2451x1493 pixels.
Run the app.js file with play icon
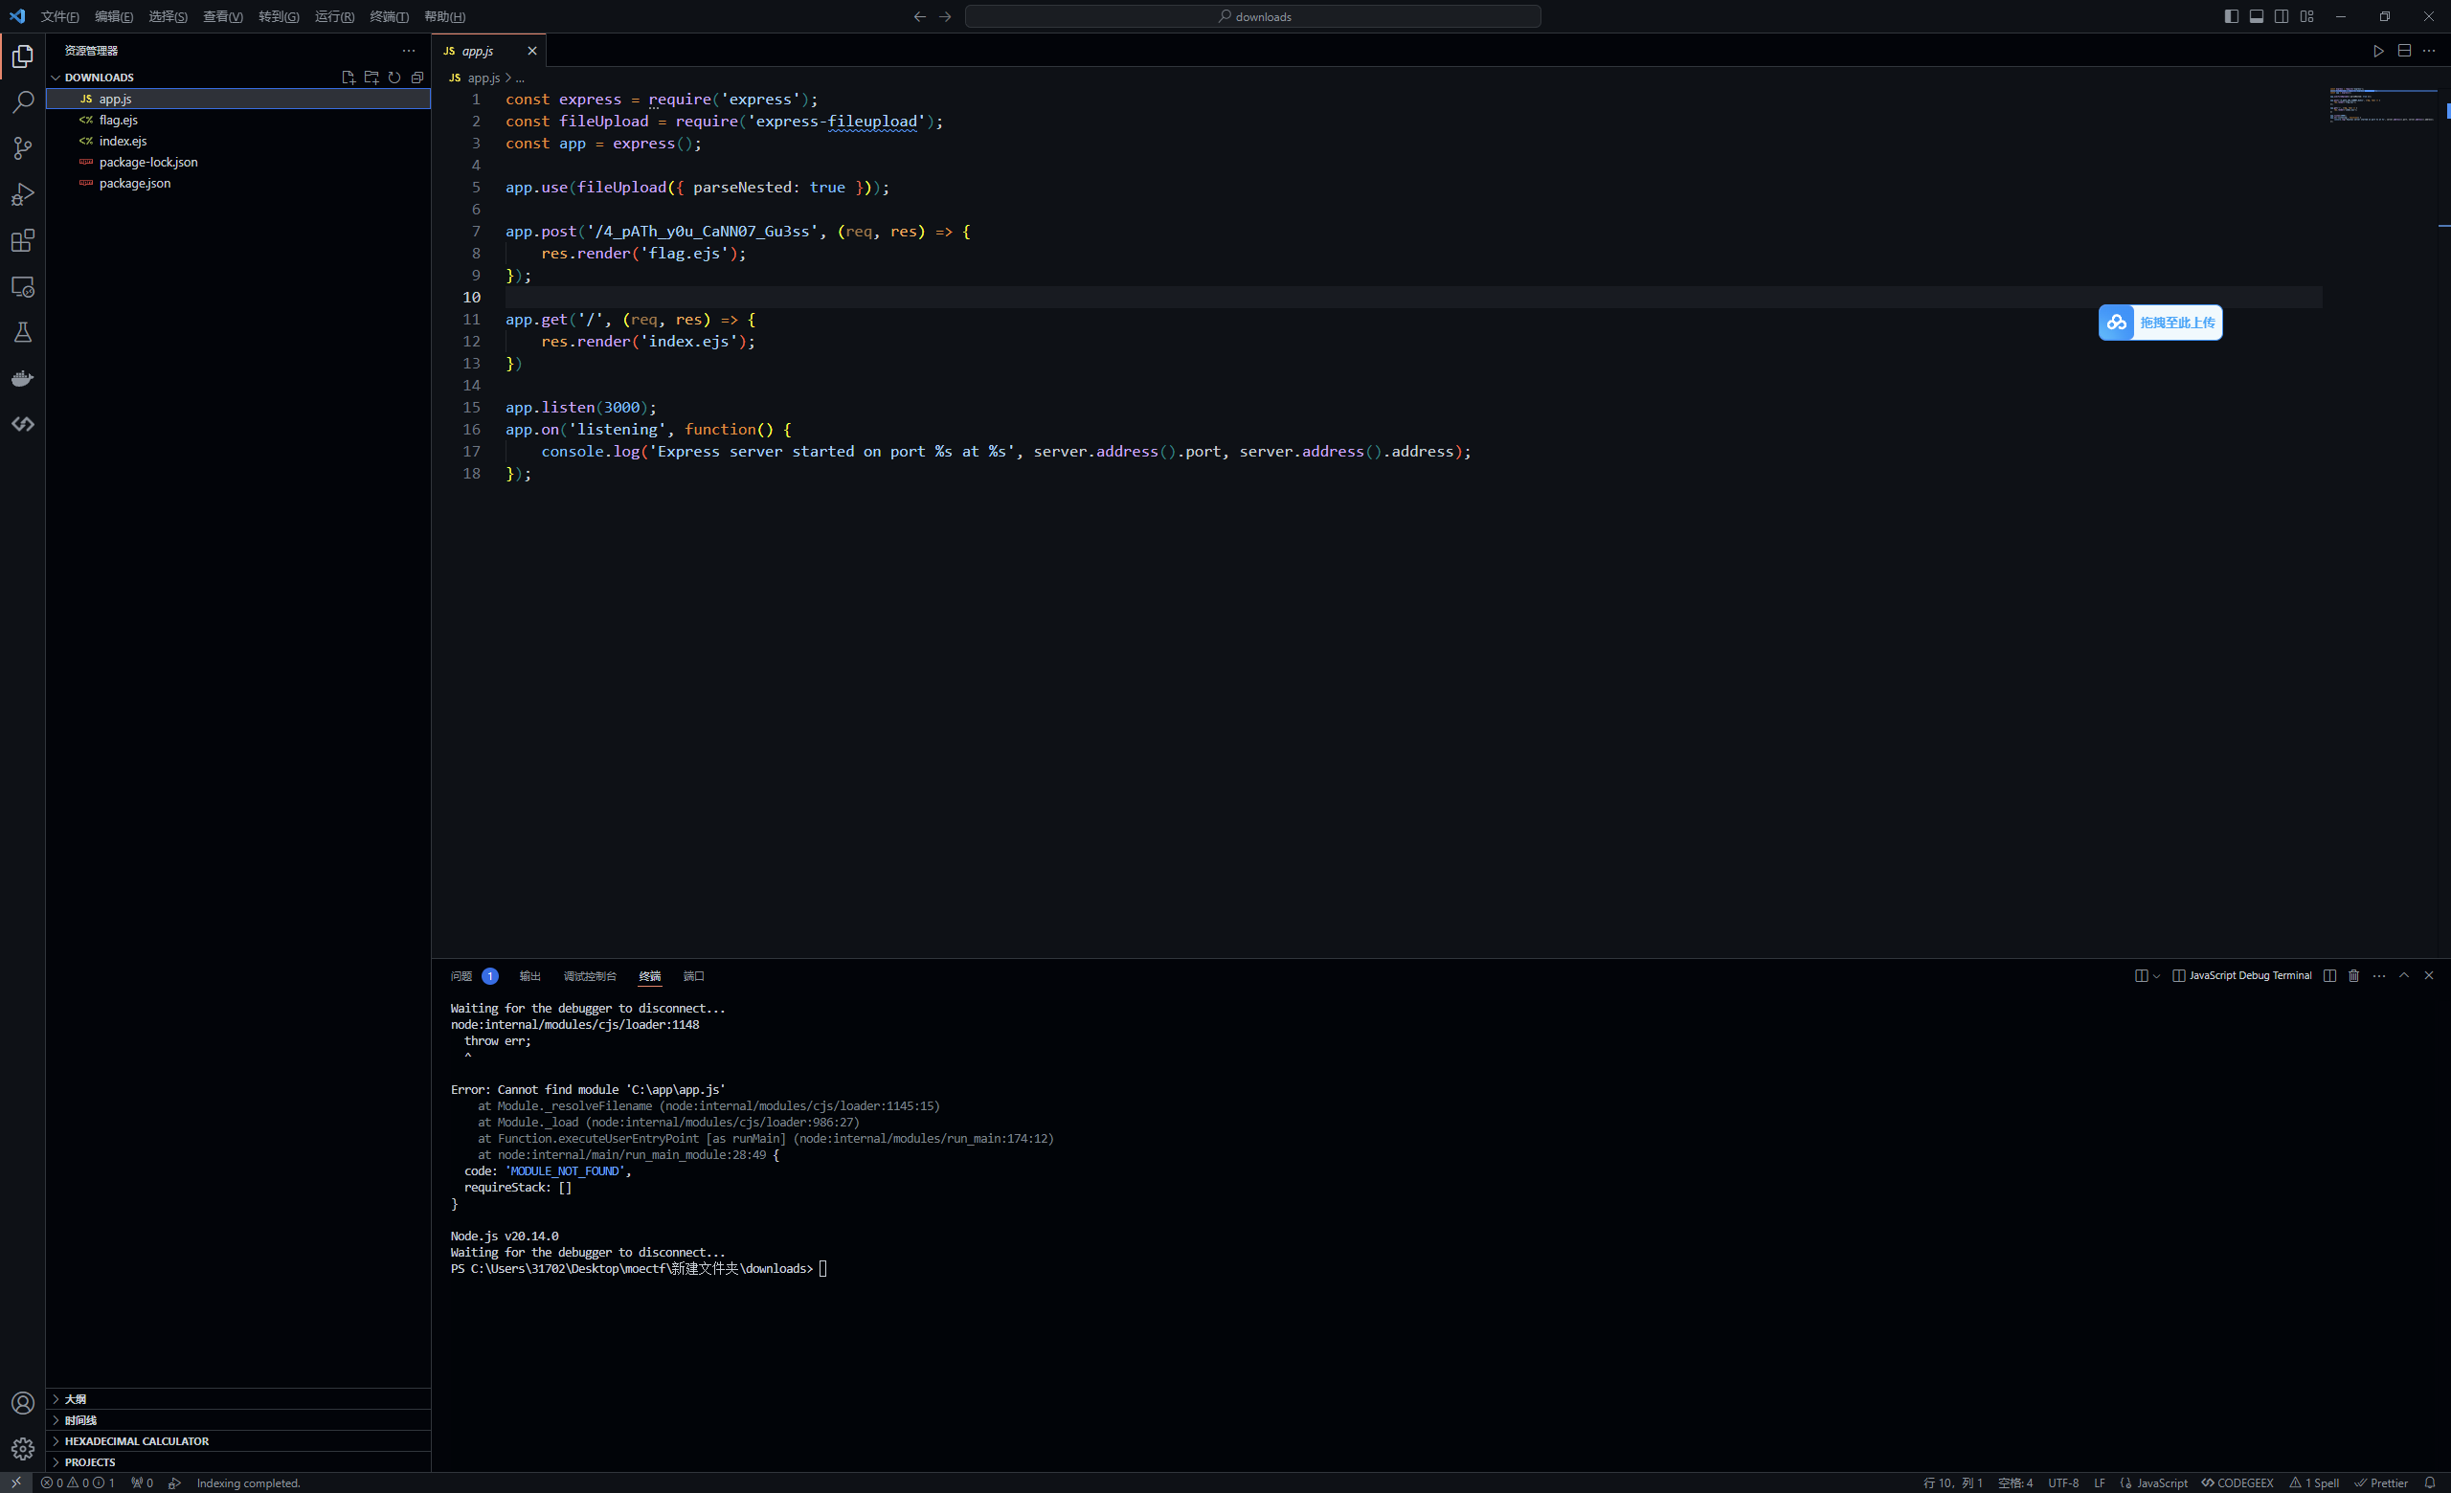point(2379,51)
